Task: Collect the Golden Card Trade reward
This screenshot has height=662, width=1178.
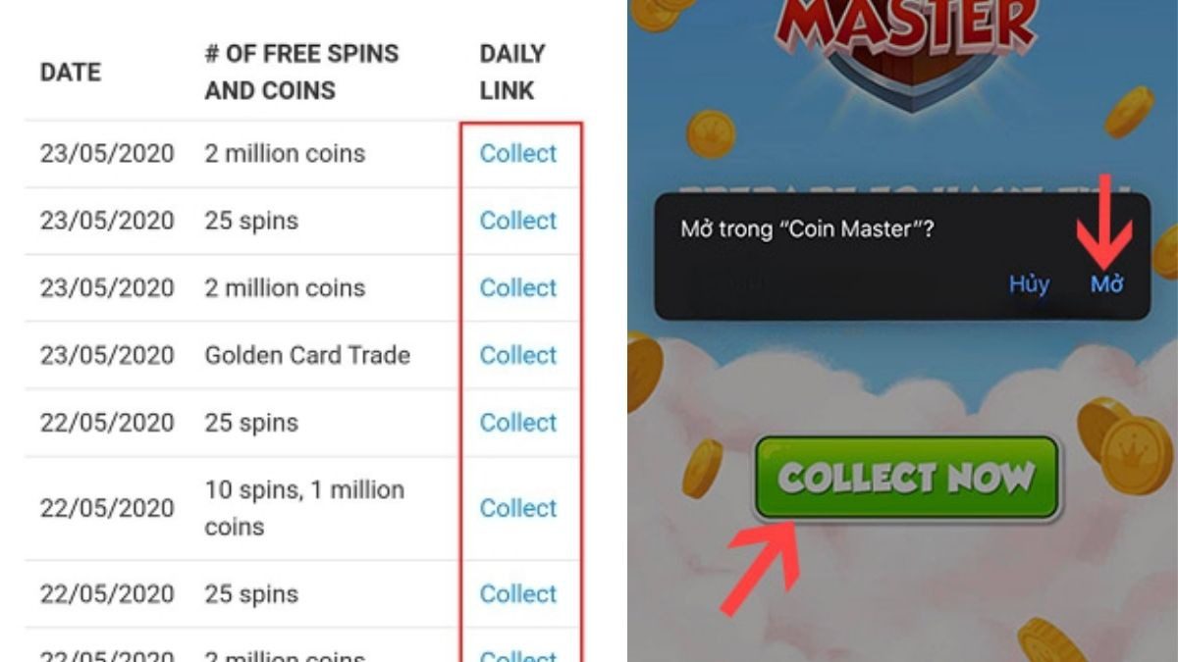Action: (x=518, y=355)
